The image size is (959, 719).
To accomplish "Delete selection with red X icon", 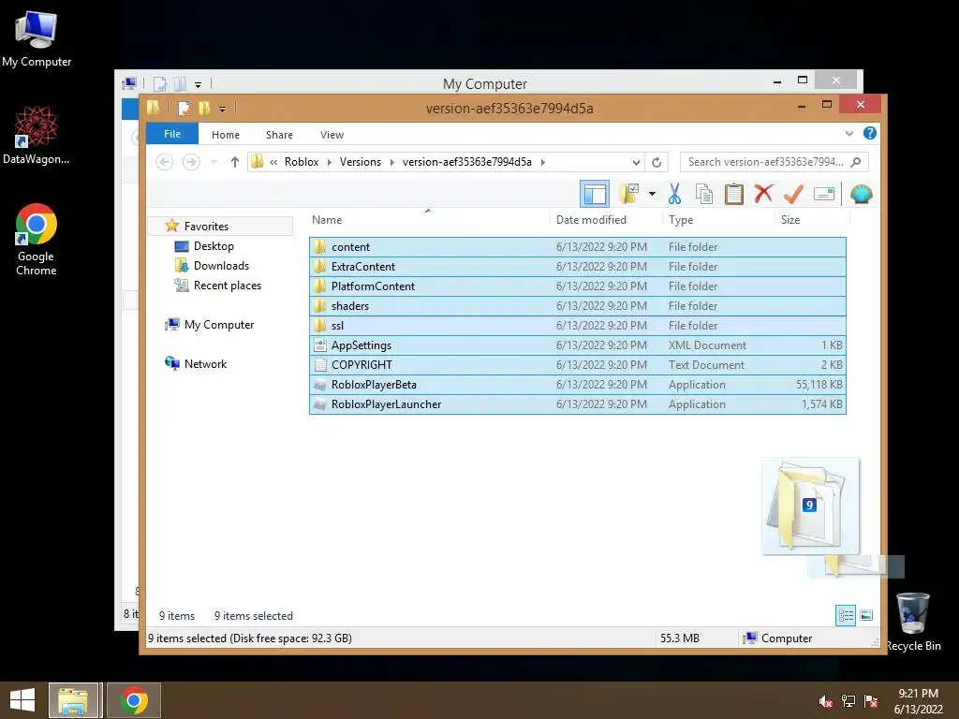I will 763,194.
